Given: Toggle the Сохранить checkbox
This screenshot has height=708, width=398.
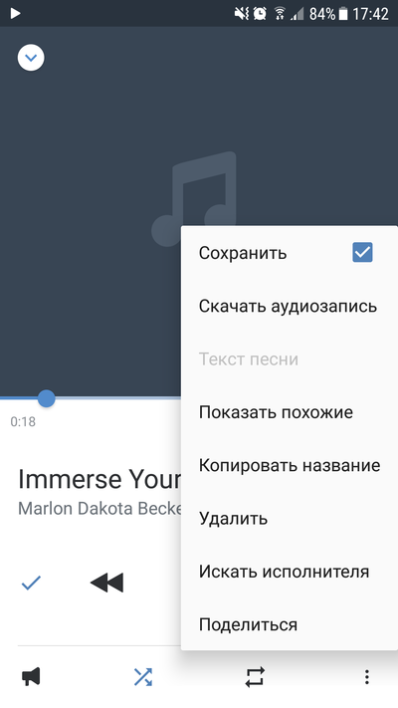Looking at the screenshot, I should (362, 252).
